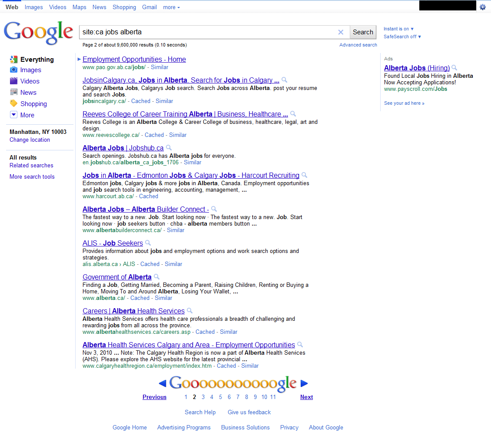
Task: Click the Everything sidebar icon
Action: (x=14, y=59)
